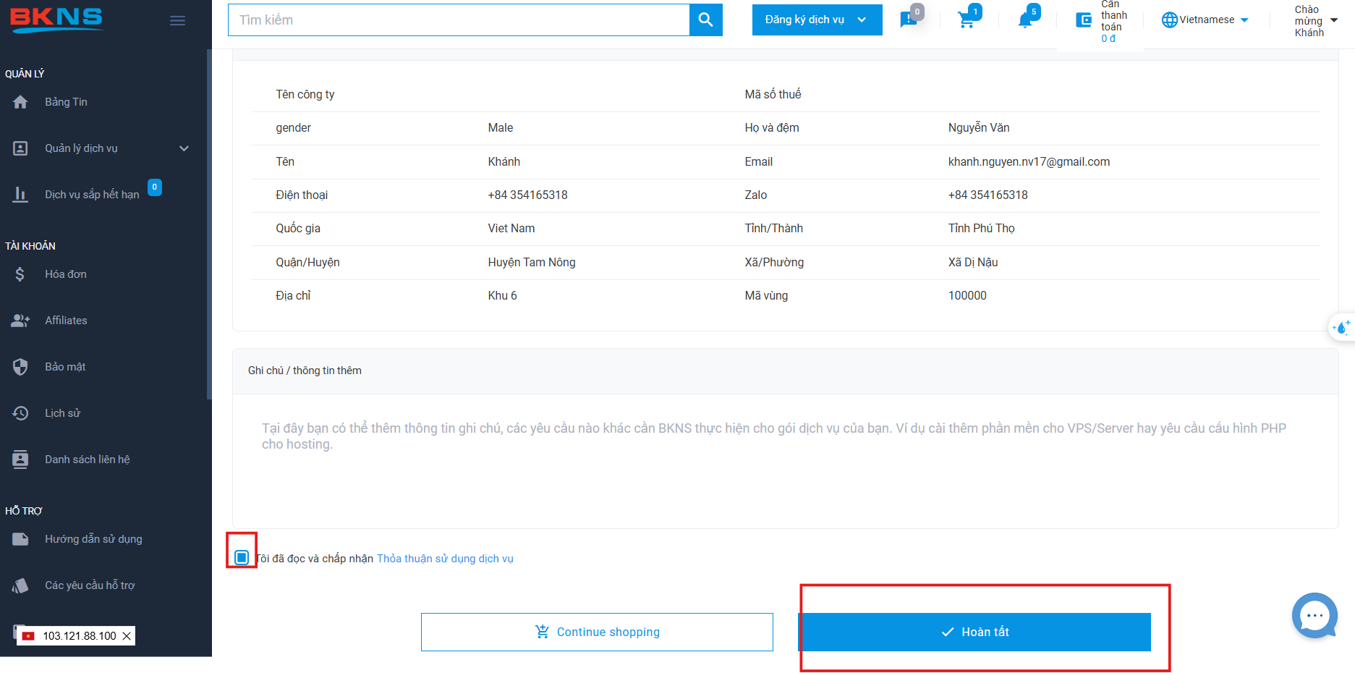Click Xã Dị Nậu value

click(973, 263)
